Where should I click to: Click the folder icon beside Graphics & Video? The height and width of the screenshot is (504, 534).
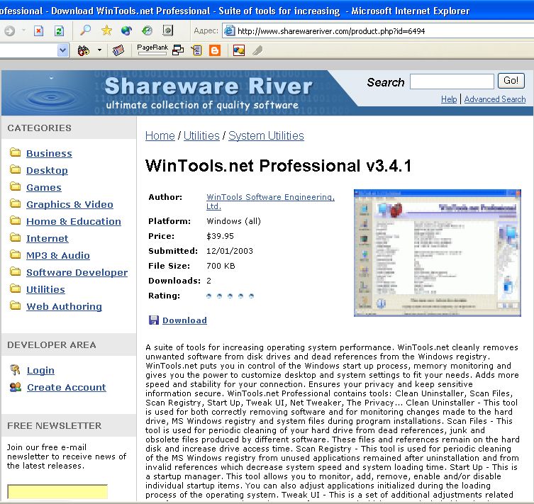click(x=16, y=203)
